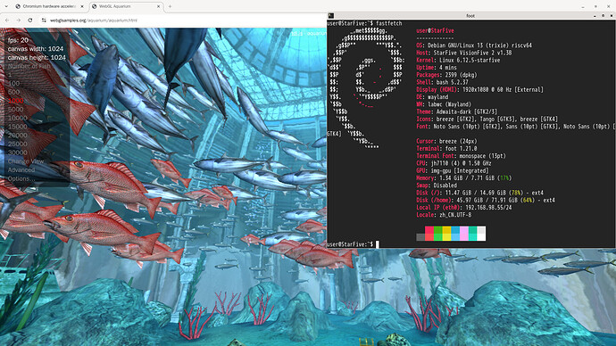Minimize the foot terminal window
The height and width of the screenshot is (346, 616).
[595, 16]
